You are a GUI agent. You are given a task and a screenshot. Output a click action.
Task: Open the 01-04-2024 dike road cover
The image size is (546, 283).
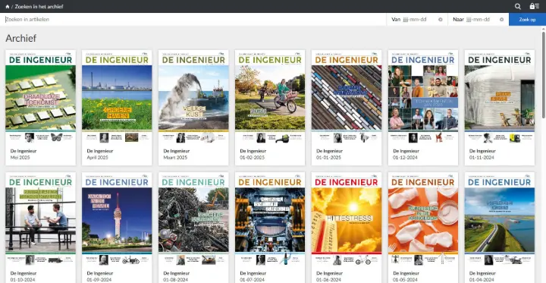coord(500,219)
